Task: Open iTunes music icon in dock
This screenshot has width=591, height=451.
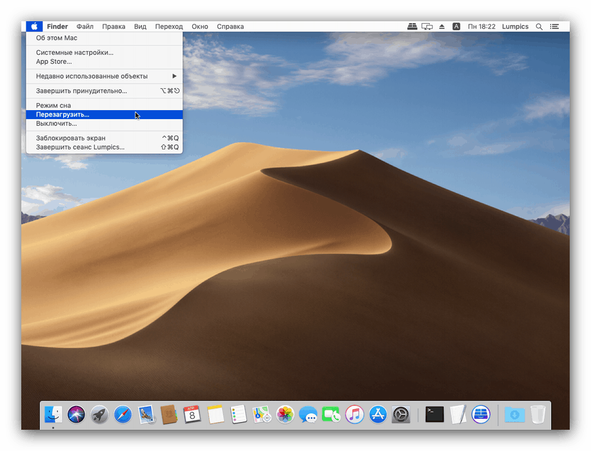Action: pyautogui.click(x=354, y=414)
